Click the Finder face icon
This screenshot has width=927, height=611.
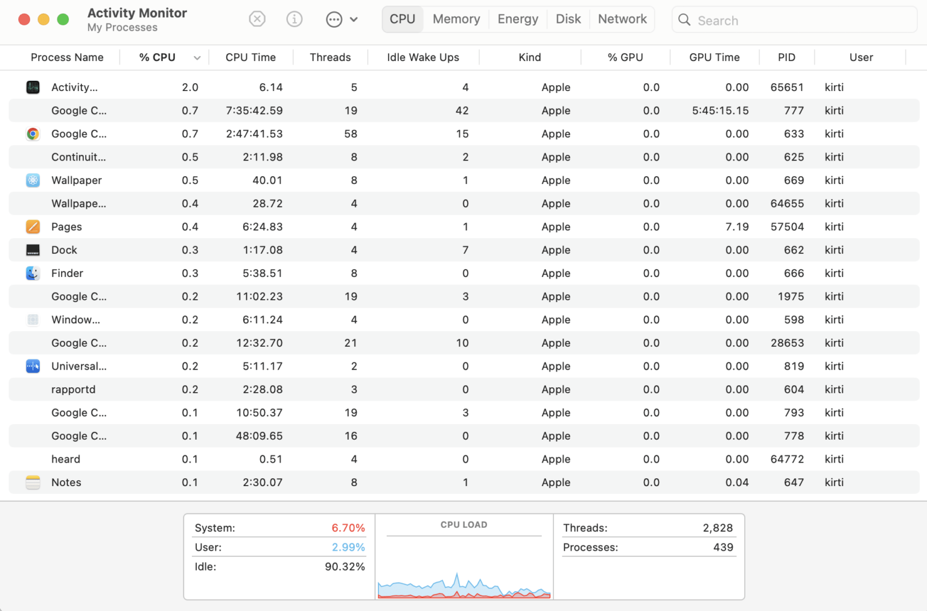[x=33, y=273]
